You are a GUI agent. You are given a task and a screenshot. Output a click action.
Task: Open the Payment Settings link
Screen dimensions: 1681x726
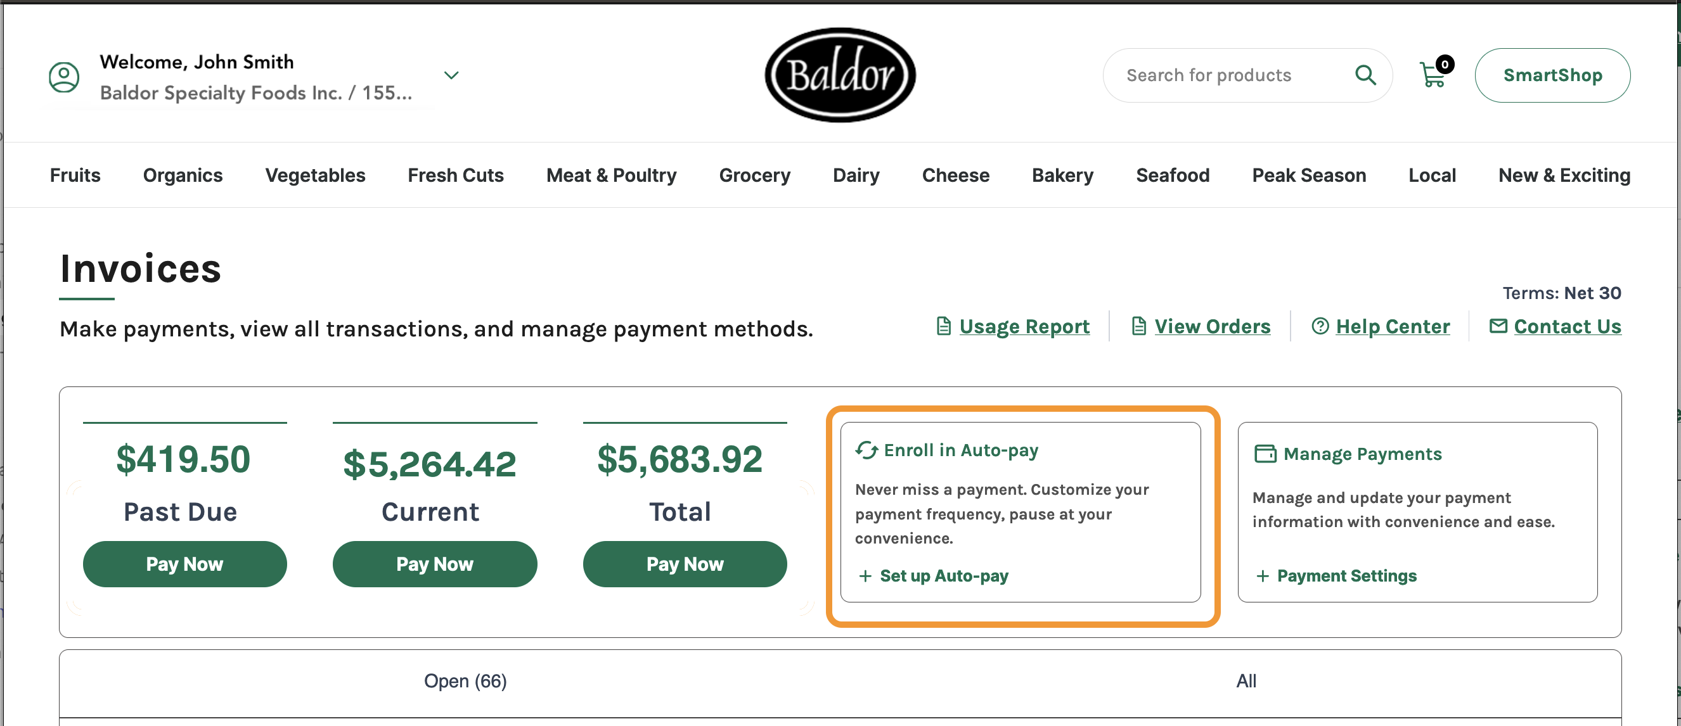1346,575
